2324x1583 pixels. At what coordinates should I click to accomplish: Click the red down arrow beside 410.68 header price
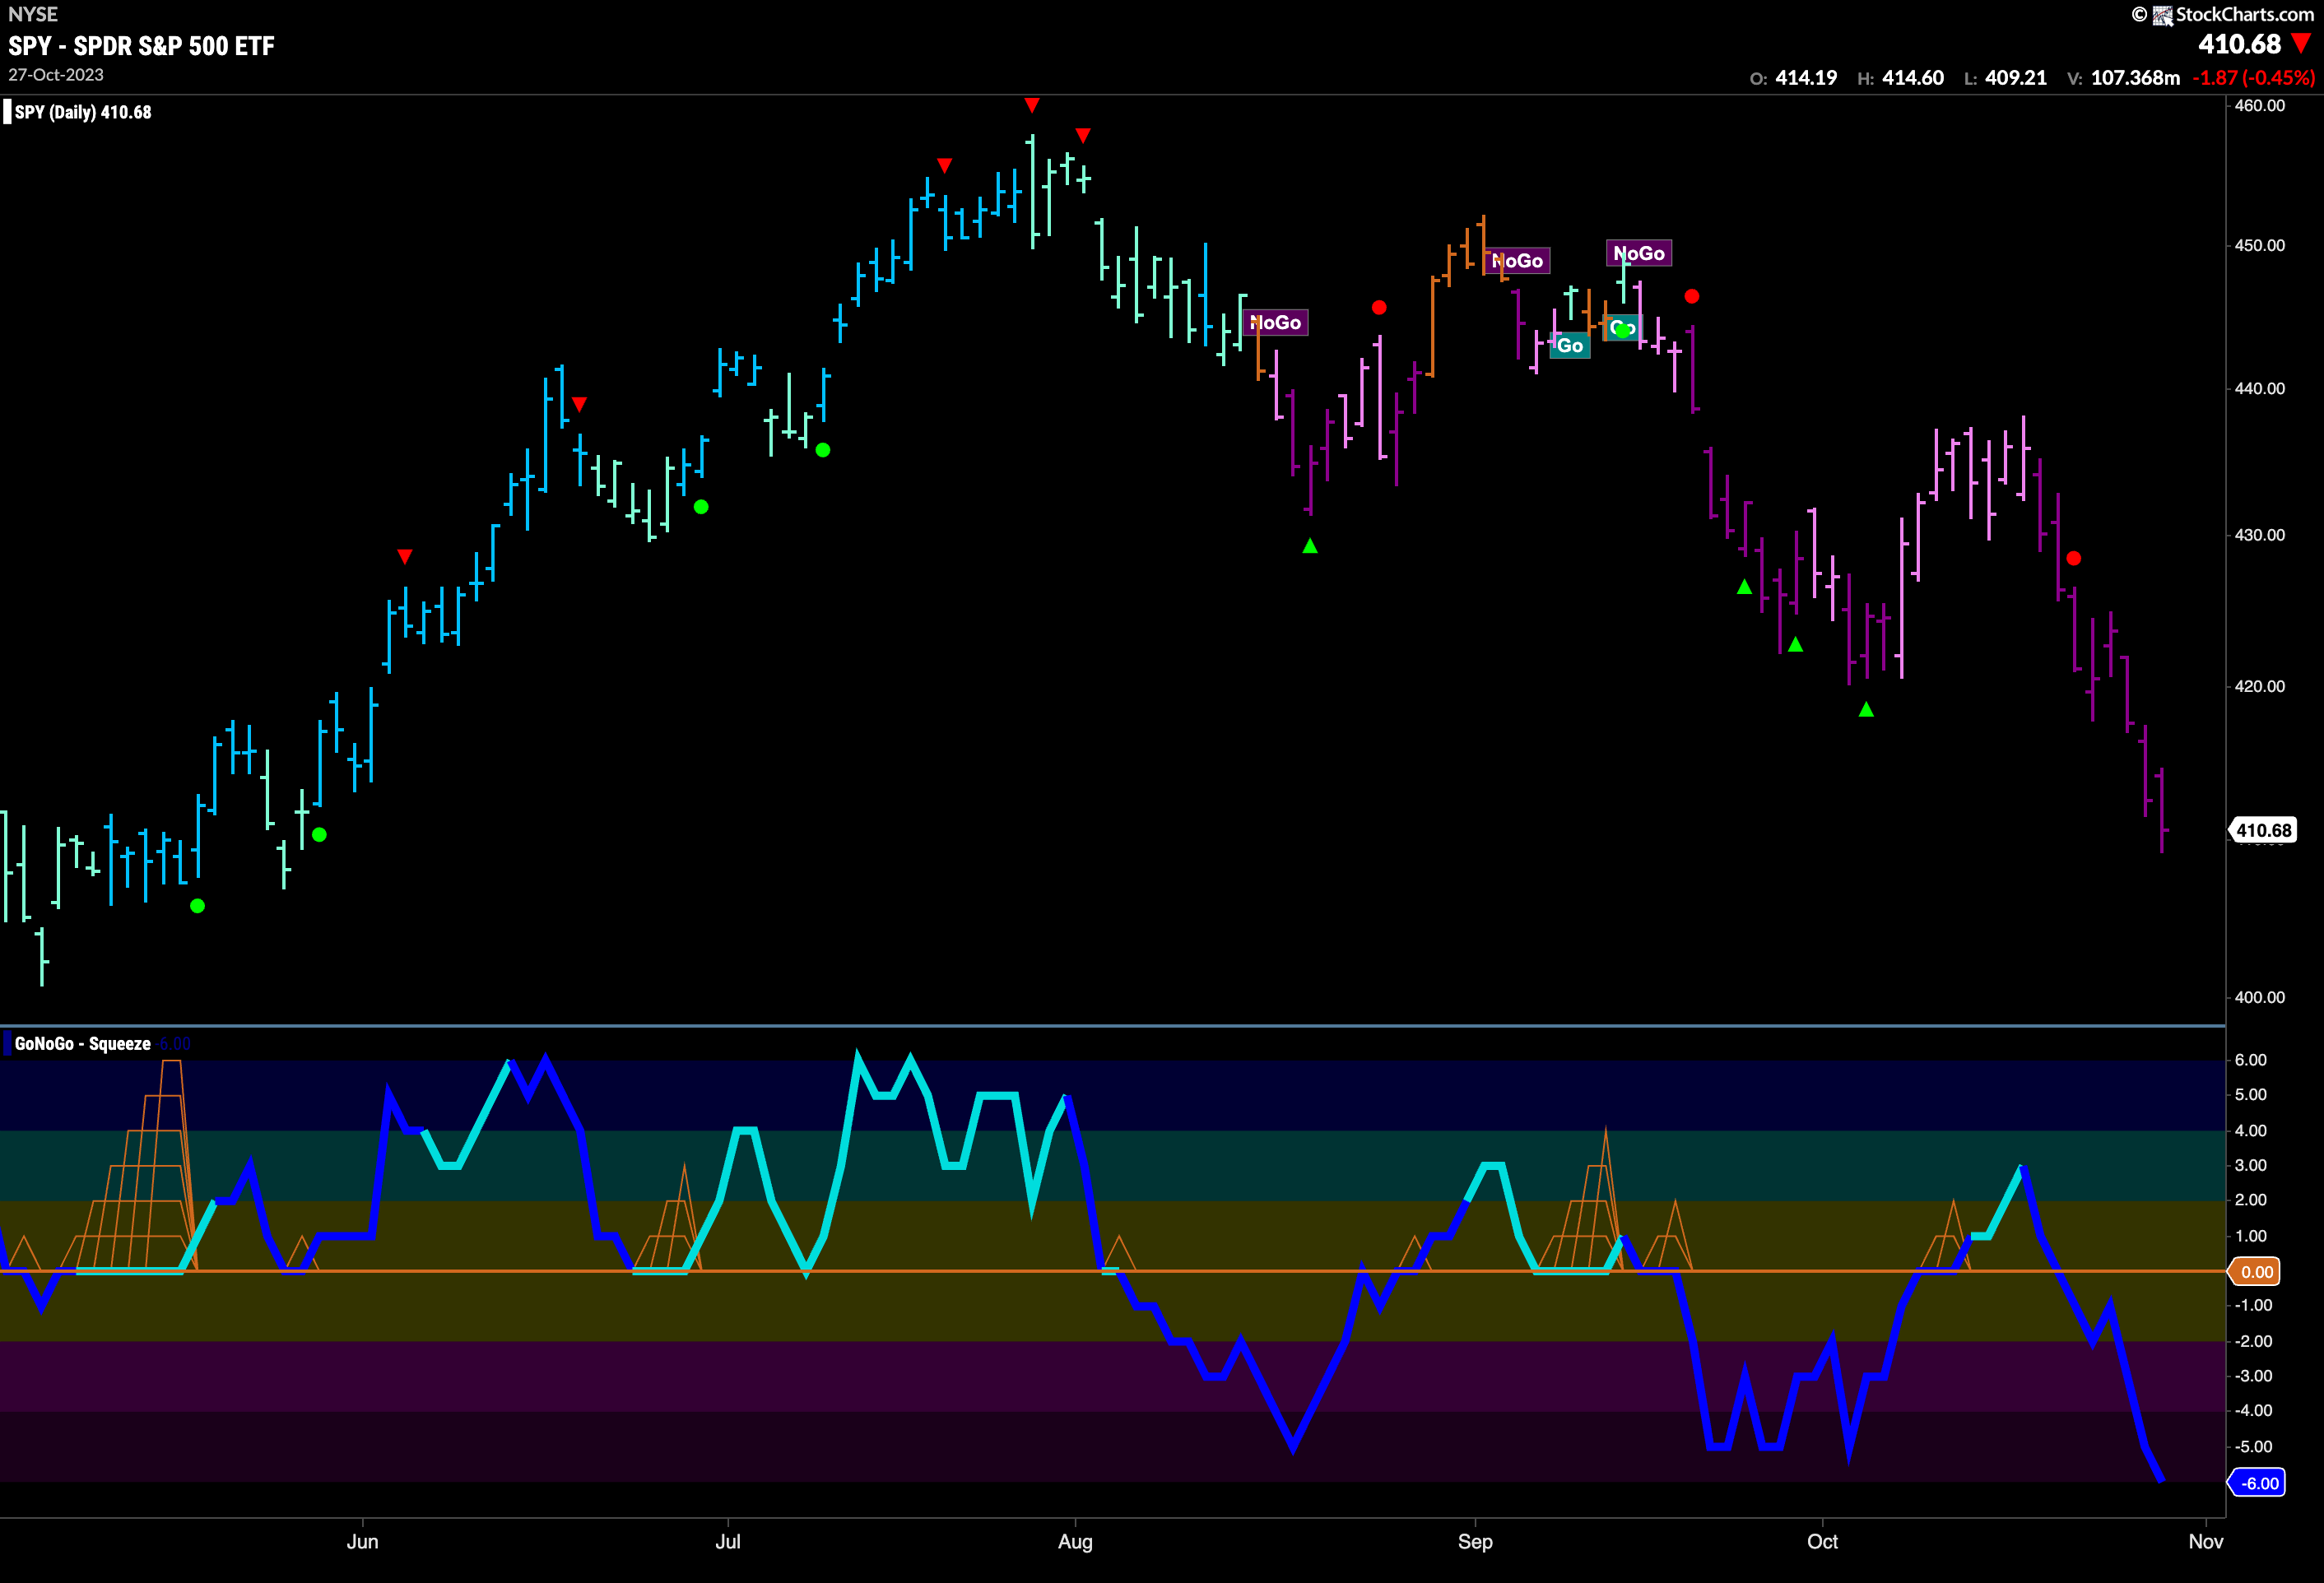[2302, 43]
